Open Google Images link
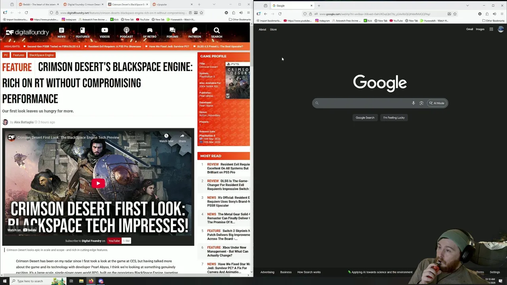Viewport: 507px width, 285px height. click(480, 29)
